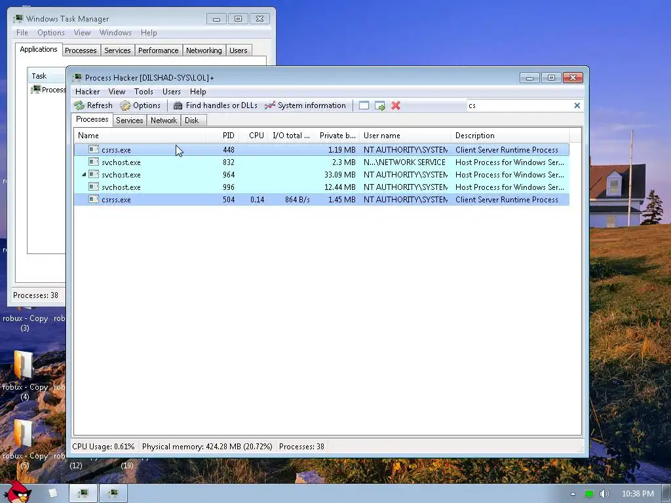Switch to Task Manager's Users tab
Image resolution: width=671 pixels, height=503 pixels.
coord(239,50)
